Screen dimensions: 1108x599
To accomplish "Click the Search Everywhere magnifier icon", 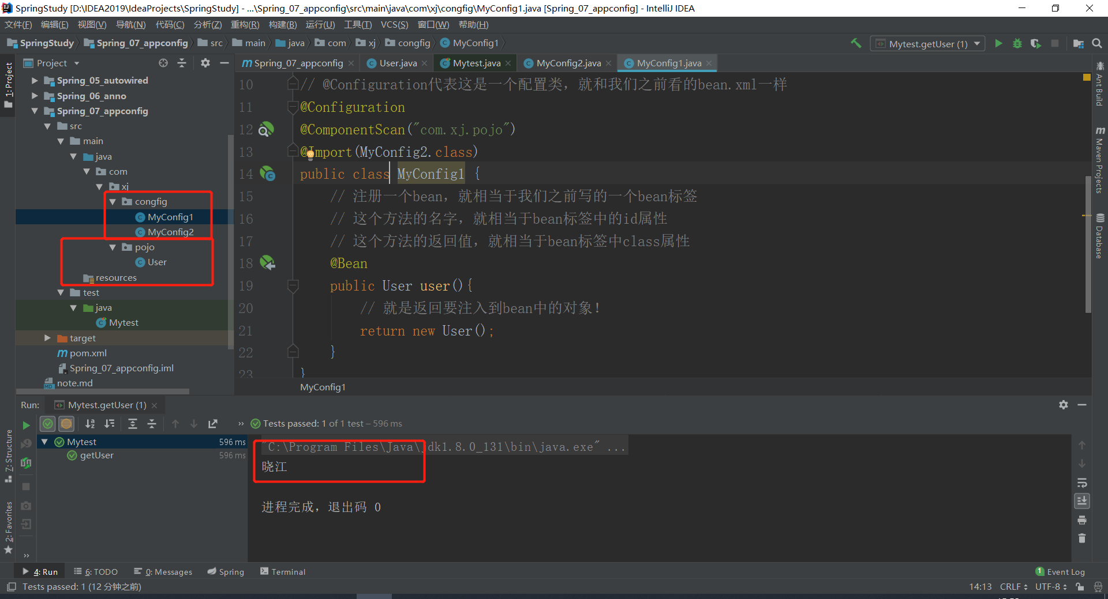I will 1097,44.
